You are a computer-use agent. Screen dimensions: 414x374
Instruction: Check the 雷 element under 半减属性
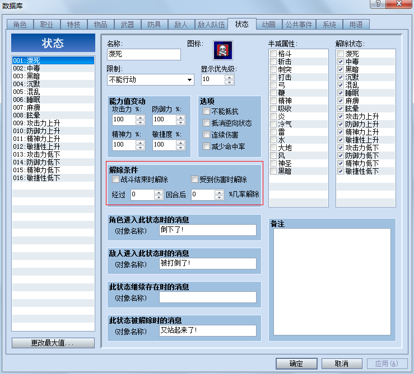tap(273, 132)
